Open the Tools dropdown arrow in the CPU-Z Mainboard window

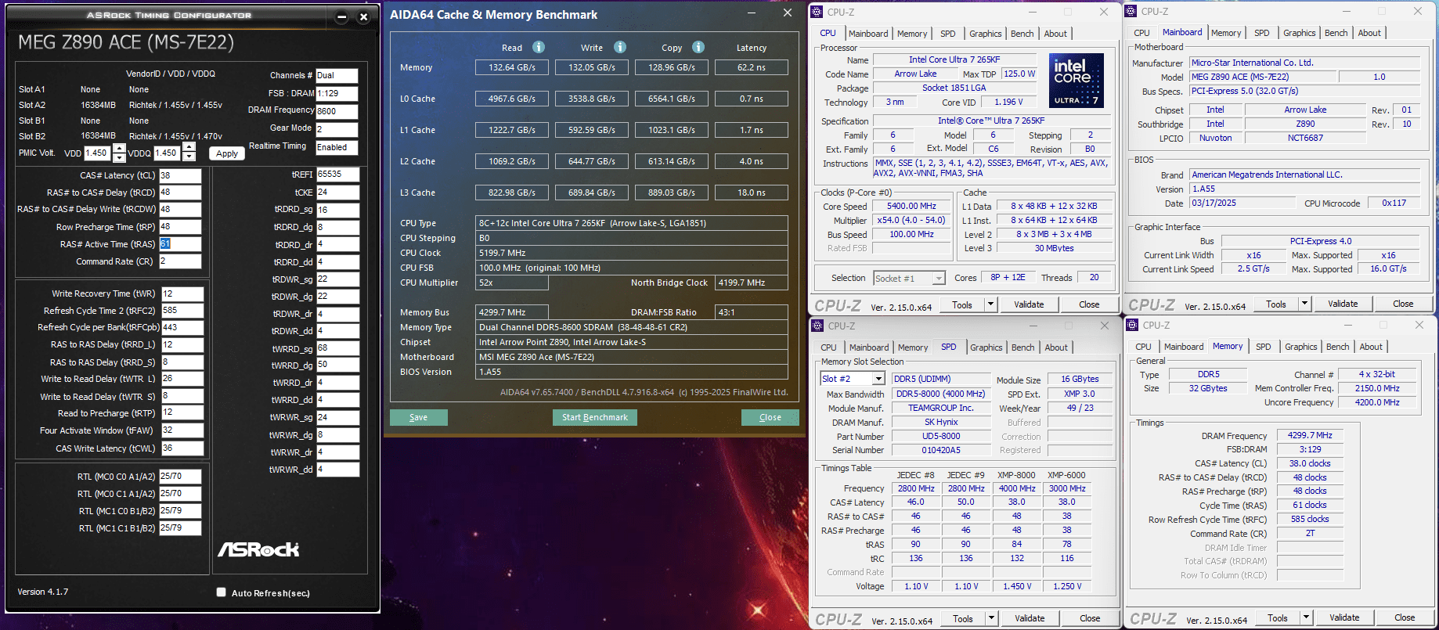click(1304, 304)
